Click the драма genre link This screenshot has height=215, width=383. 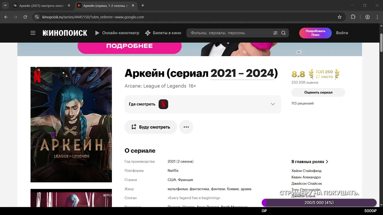tap(246, 189)
